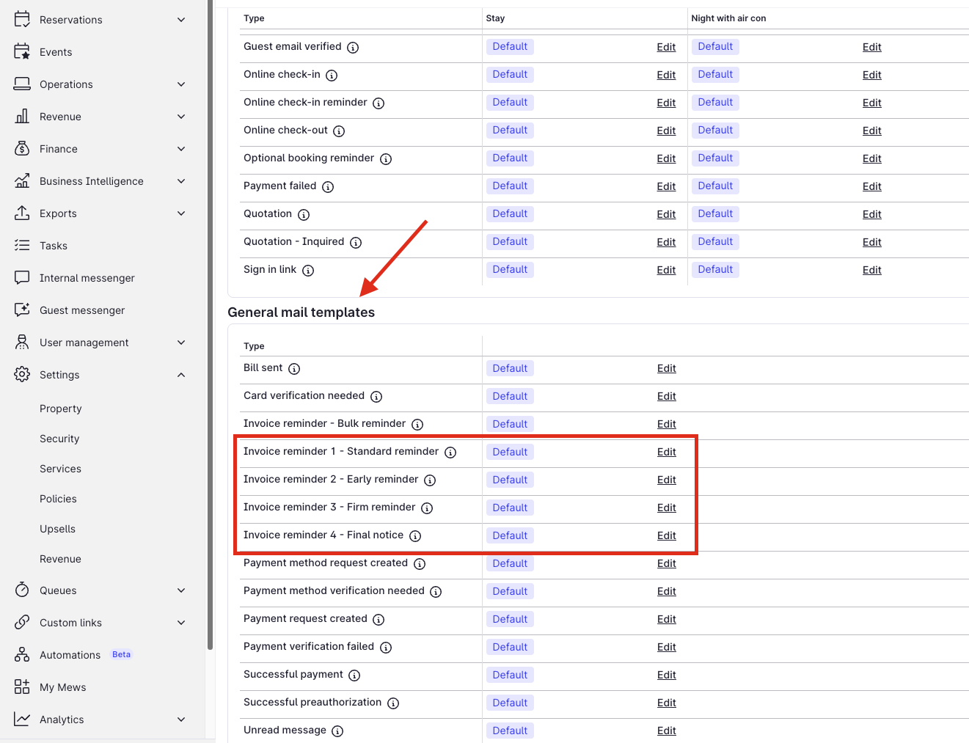Open the Security settings submenu item
This screenshot has height=743, width=969.
click(59, 439)
